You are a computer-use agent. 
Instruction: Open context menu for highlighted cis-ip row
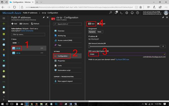pos(42,48)
